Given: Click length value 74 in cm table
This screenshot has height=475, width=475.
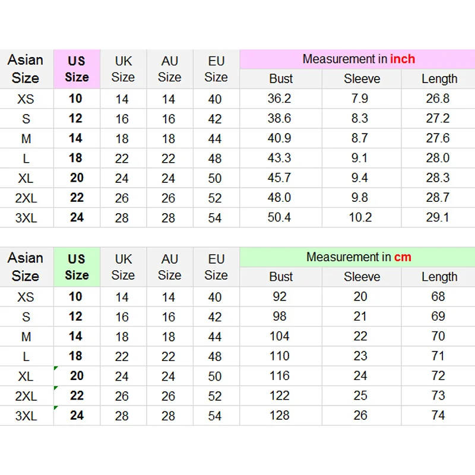Looking at the screenshot, I should [x=438, y=416].
